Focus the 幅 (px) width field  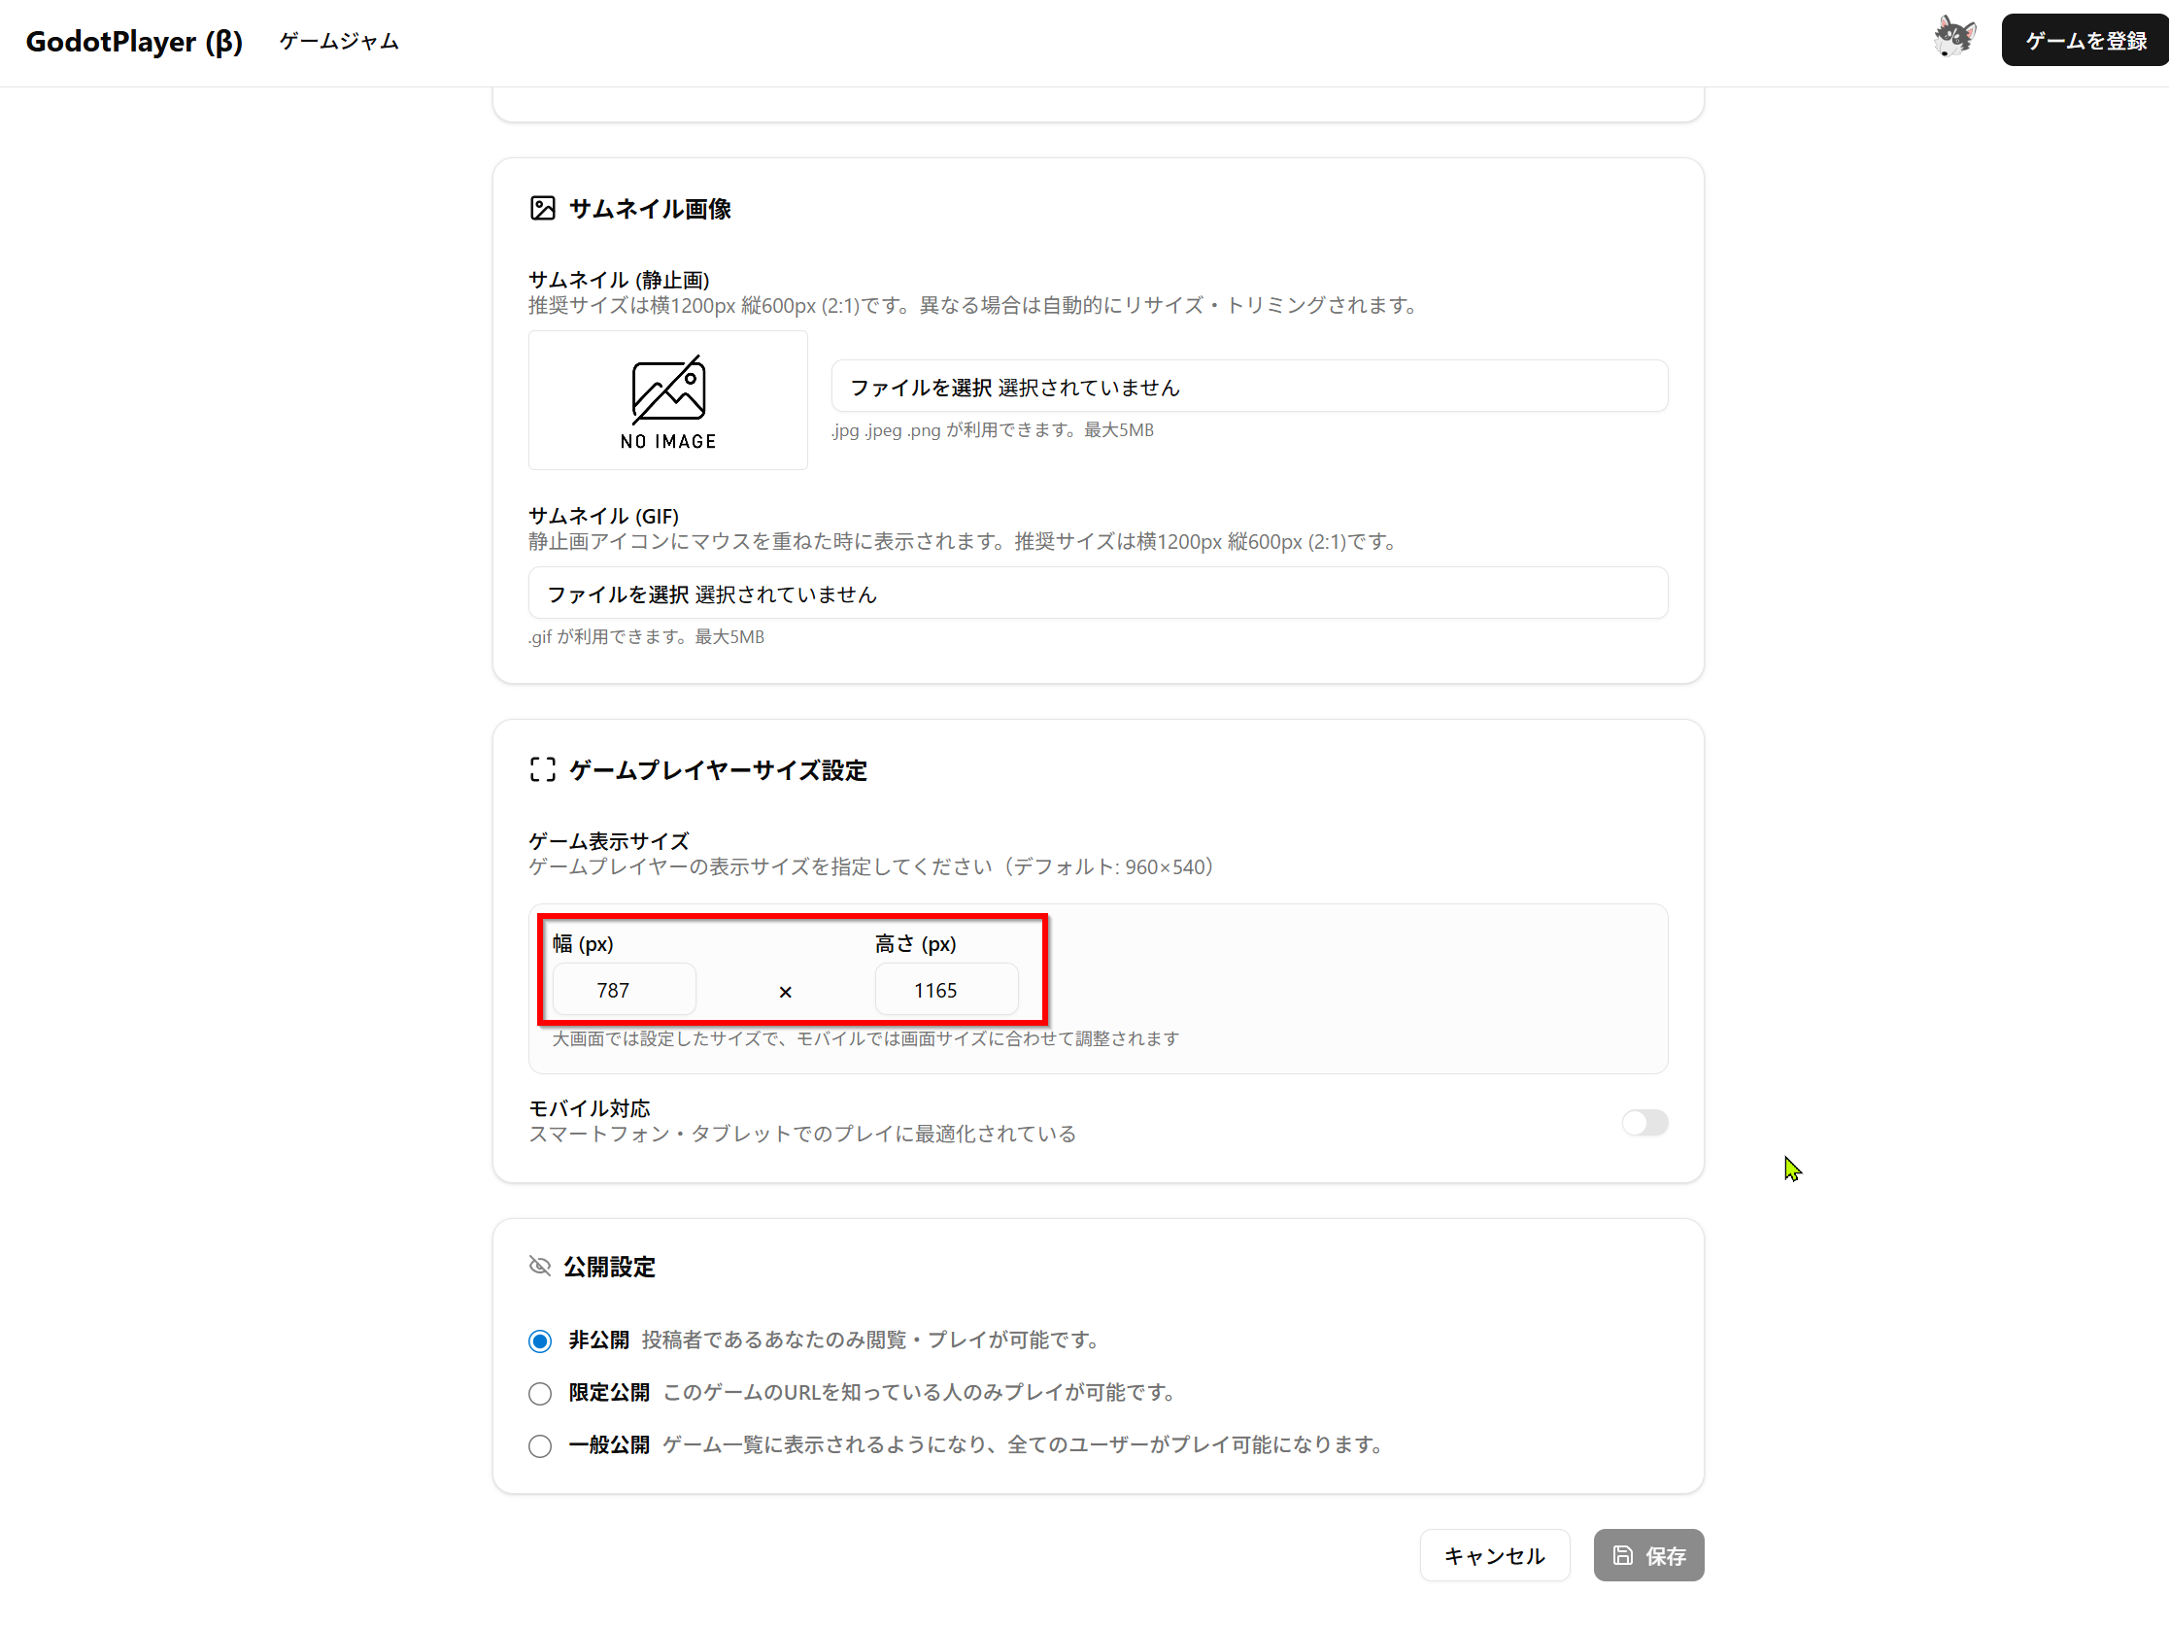(624, 990)
